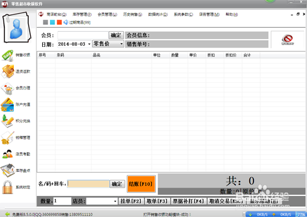The height and width of the screenshot is (217, 307).
Task: Click the 取消交易[ESC] cancel transaction button
Action: 226,201
